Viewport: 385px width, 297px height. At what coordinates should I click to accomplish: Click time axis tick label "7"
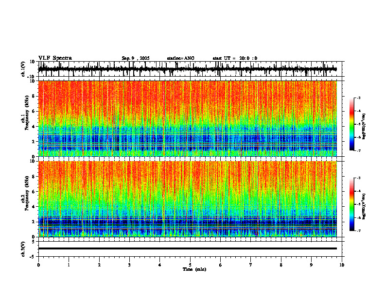click(x=251, y=265)
